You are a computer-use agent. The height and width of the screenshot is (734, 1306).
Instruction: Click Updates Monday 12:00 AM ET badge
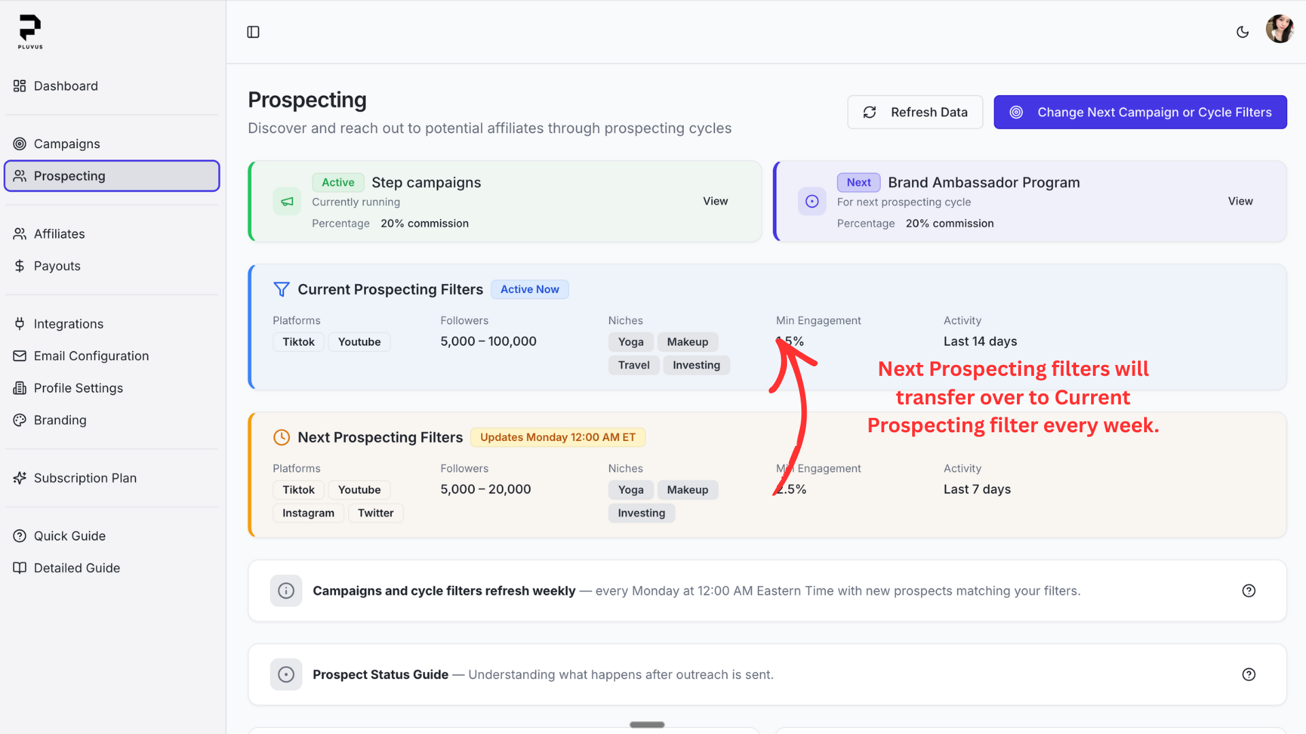click(558, 437)
